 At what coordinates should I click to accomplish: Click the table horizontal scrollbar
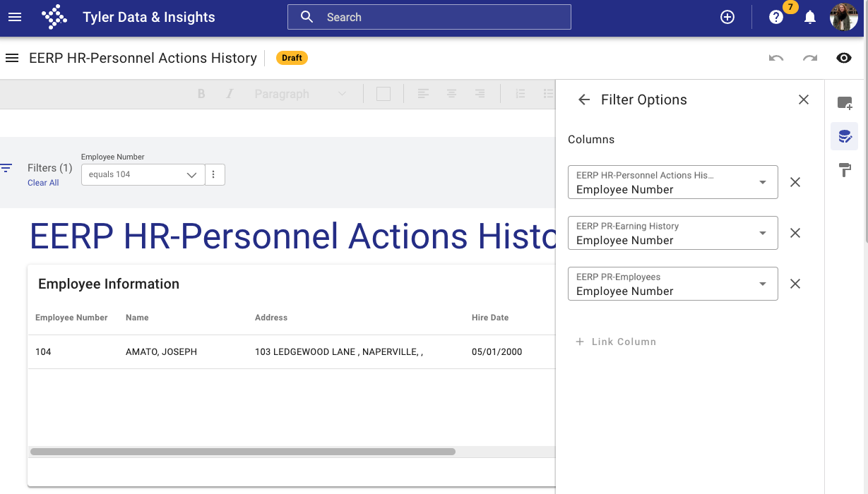click(243, 452)
